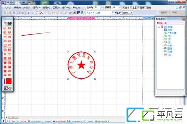Select the diamond-shaped stamp template
The image size is (187, 124).
(5, 54)
